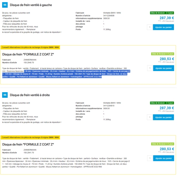Viewport: 177px width, 176px height.
Task: Click the delivery 2-3 days badge for left disc
Action: click(162, 13)
